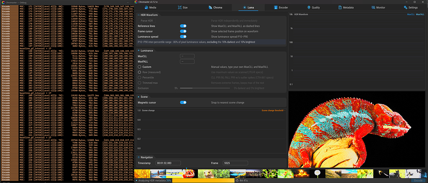The image size is (428, 183).
Task: Click the chameleon video preview
Action: (x=357, y=129)
